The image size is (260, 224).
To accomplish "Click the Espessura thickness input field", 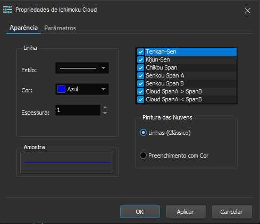I will pyautogui.click(x=78, y=110).
